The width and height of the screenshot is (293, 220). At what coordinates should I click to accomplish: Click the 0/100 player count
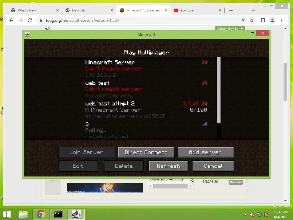[x=199, y=110]
